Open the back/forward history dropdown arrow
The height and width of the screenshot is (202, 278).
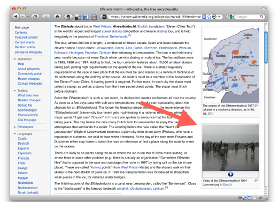coord(28,17)
